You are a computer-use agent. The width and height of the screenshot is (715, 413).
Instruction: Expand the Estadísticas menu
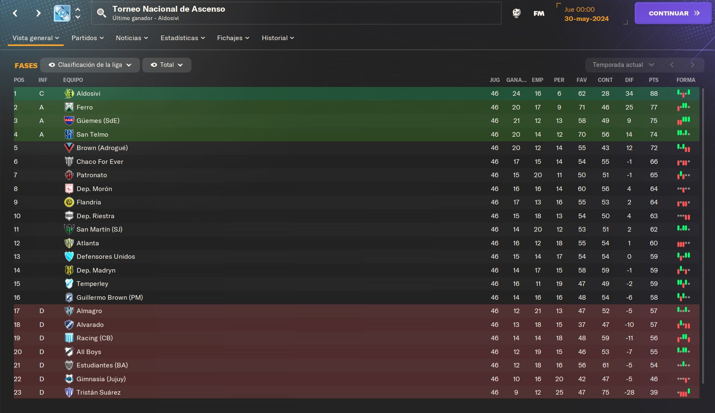click(x=183, y=38)
